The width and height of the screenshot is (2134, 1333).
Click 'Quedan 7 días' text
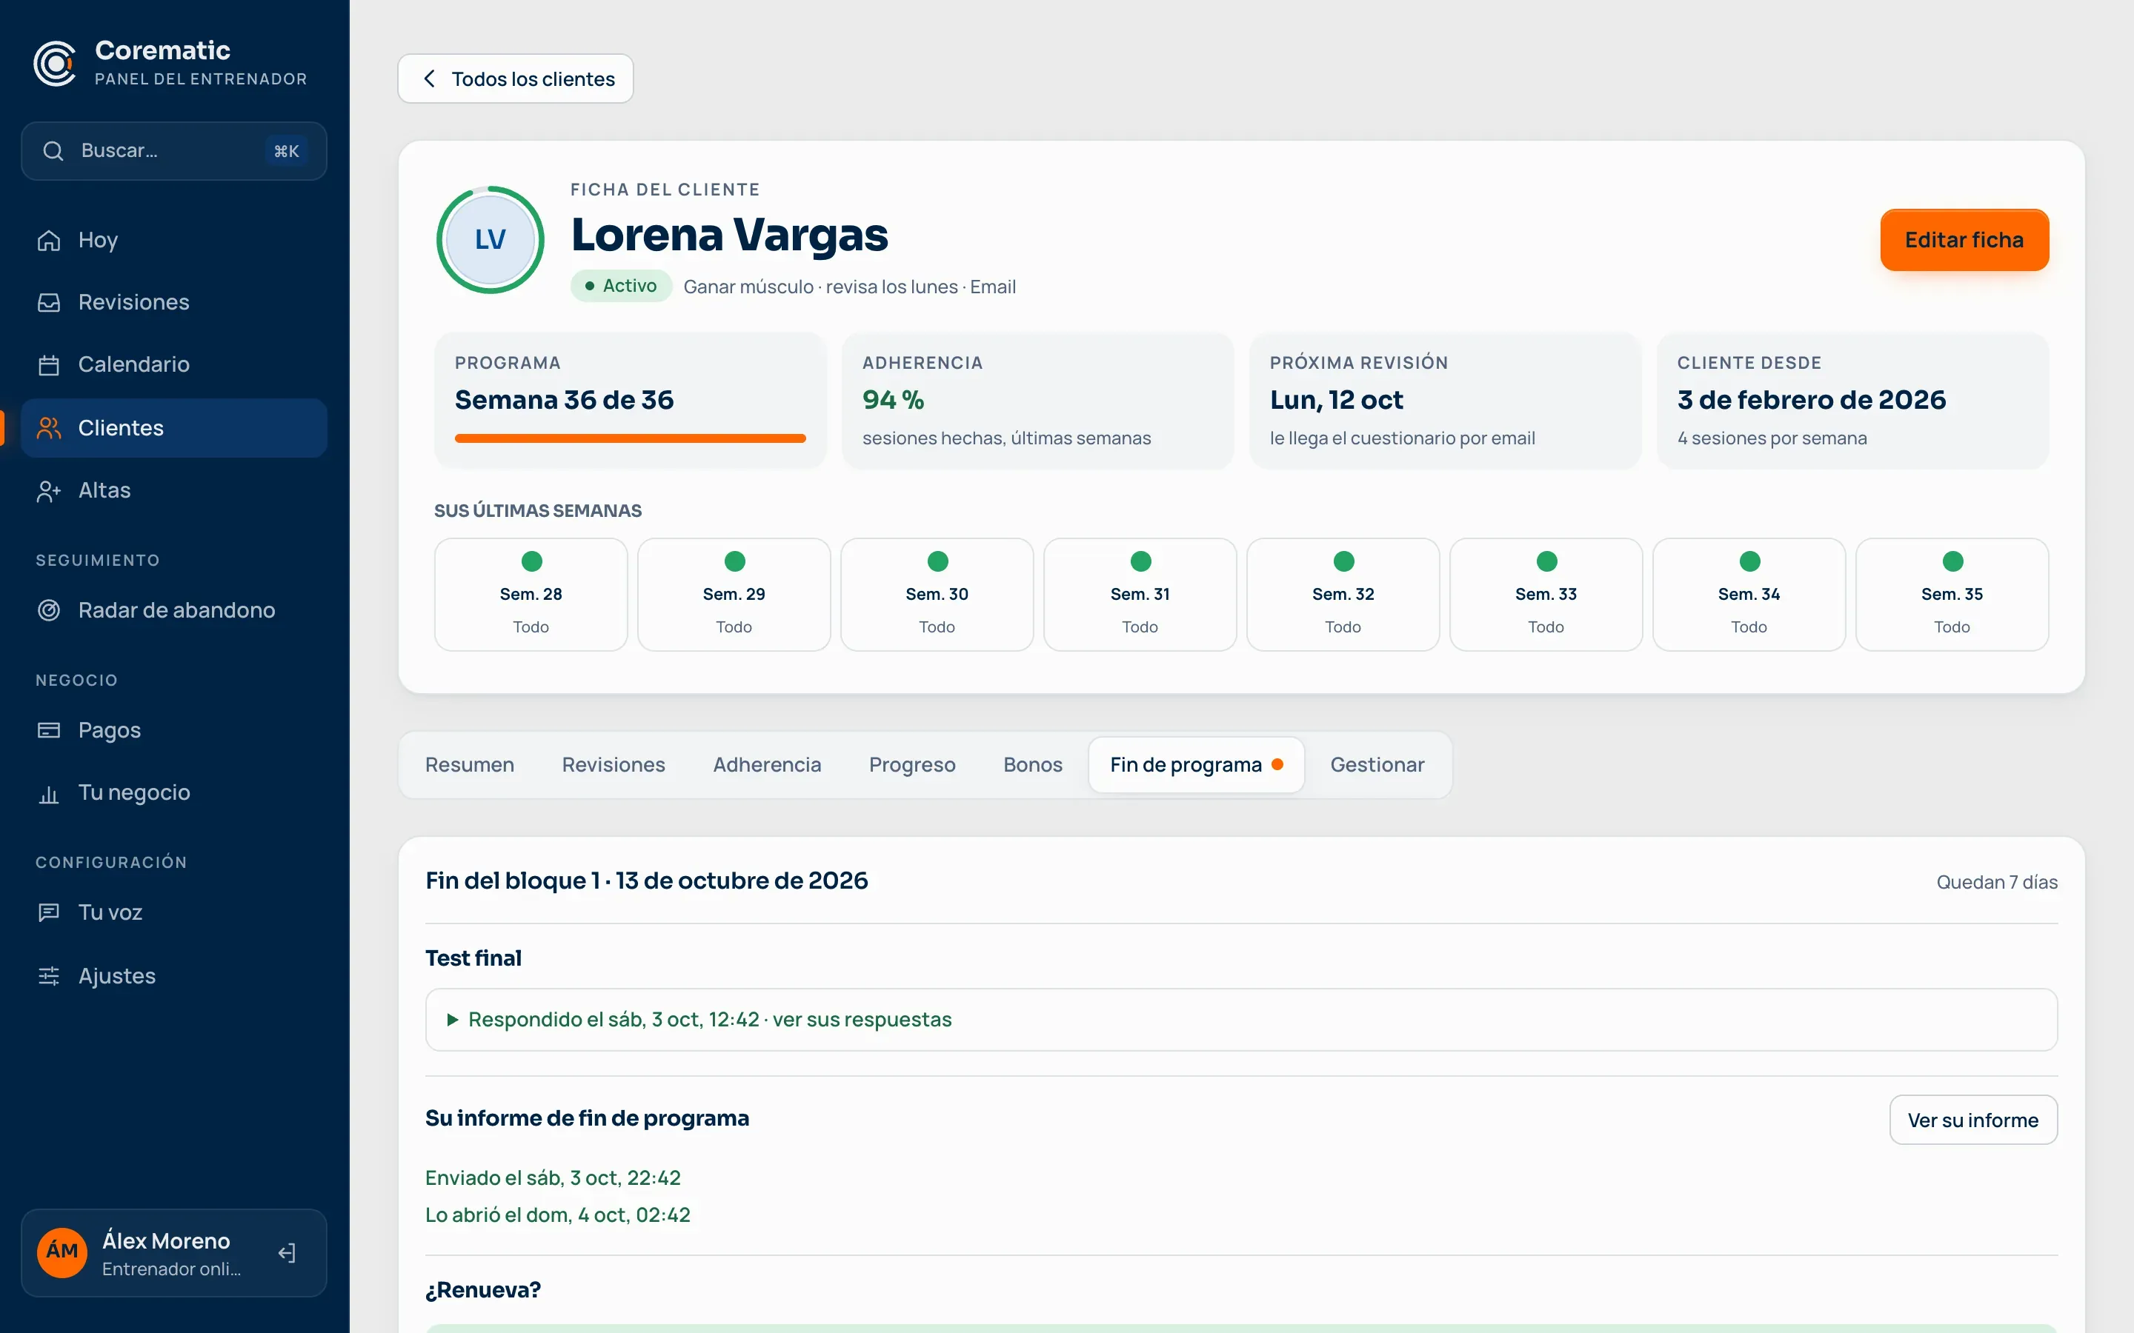point(1996,881)
